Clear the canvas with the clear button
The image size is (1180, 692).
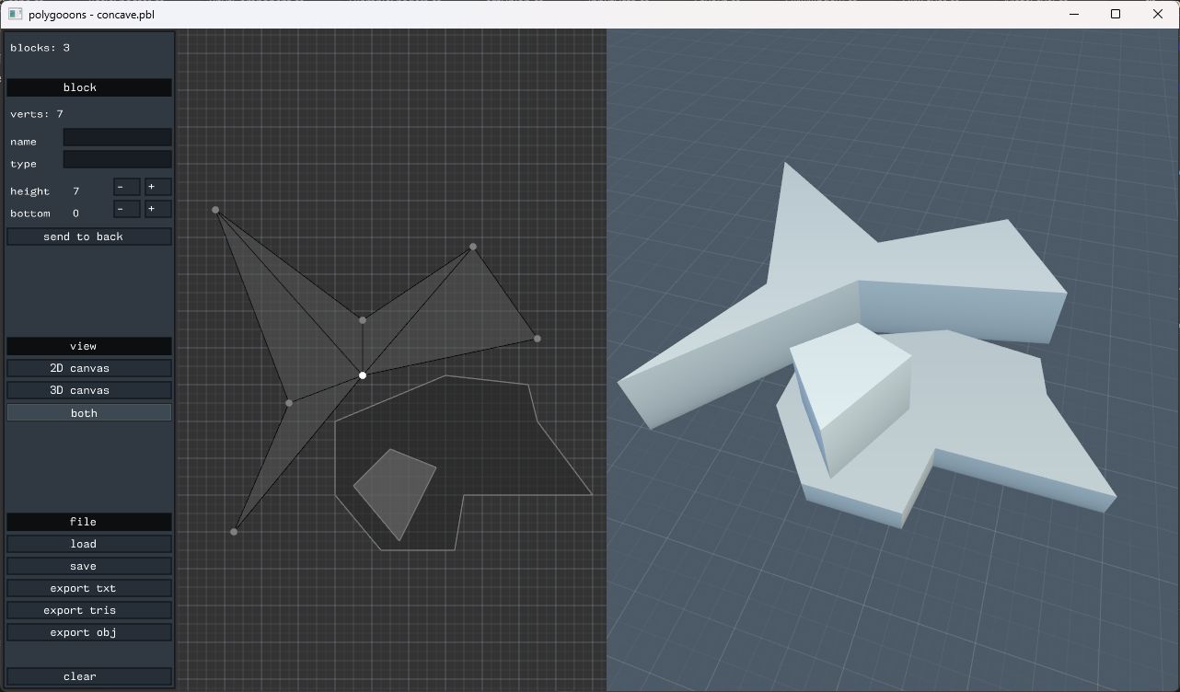pyautogui.click(x=89, y=676)
